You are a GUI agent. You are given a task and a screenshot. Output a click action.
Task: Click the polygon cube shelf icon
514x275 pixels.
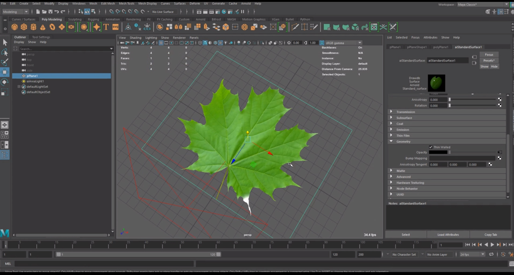pos(24,27)
